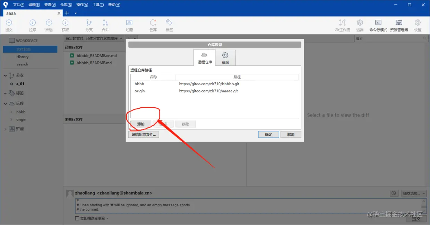Click the Add (添加) remote button
430x225 pixels.
140,124
